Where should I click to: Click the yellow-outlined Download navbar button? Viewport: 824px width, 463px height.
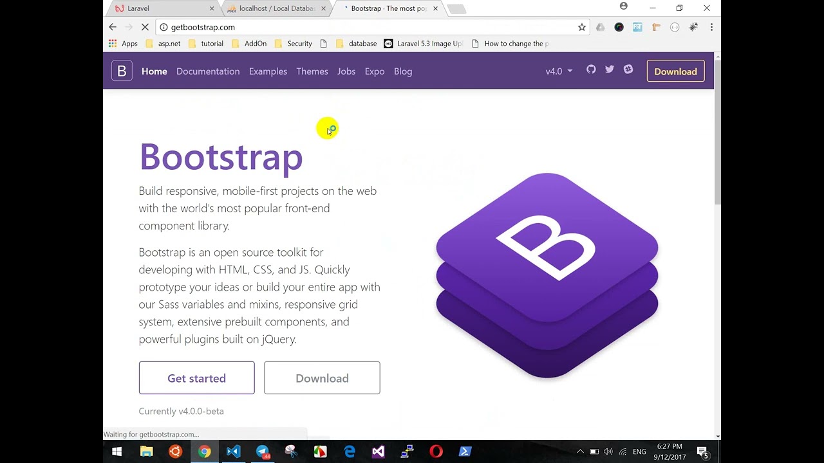click(675, 71)
